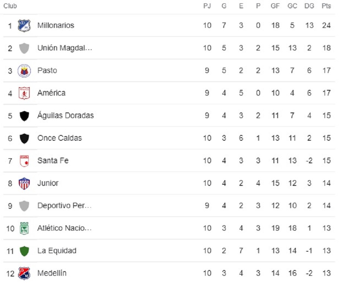This screenshot has height=284, width=339.
Task: Click the América red crest icon
Action: [x=24, y=93]
